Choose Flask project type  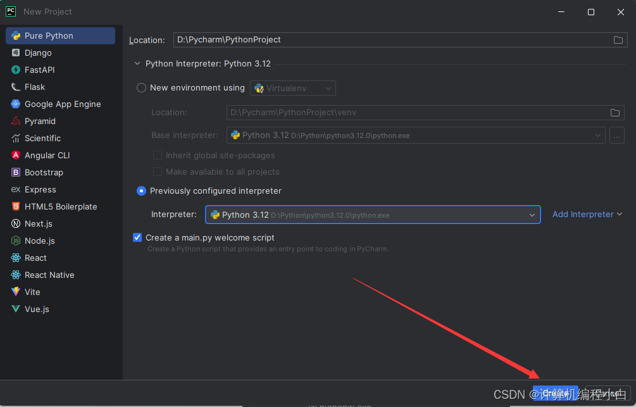click(60, 87)
